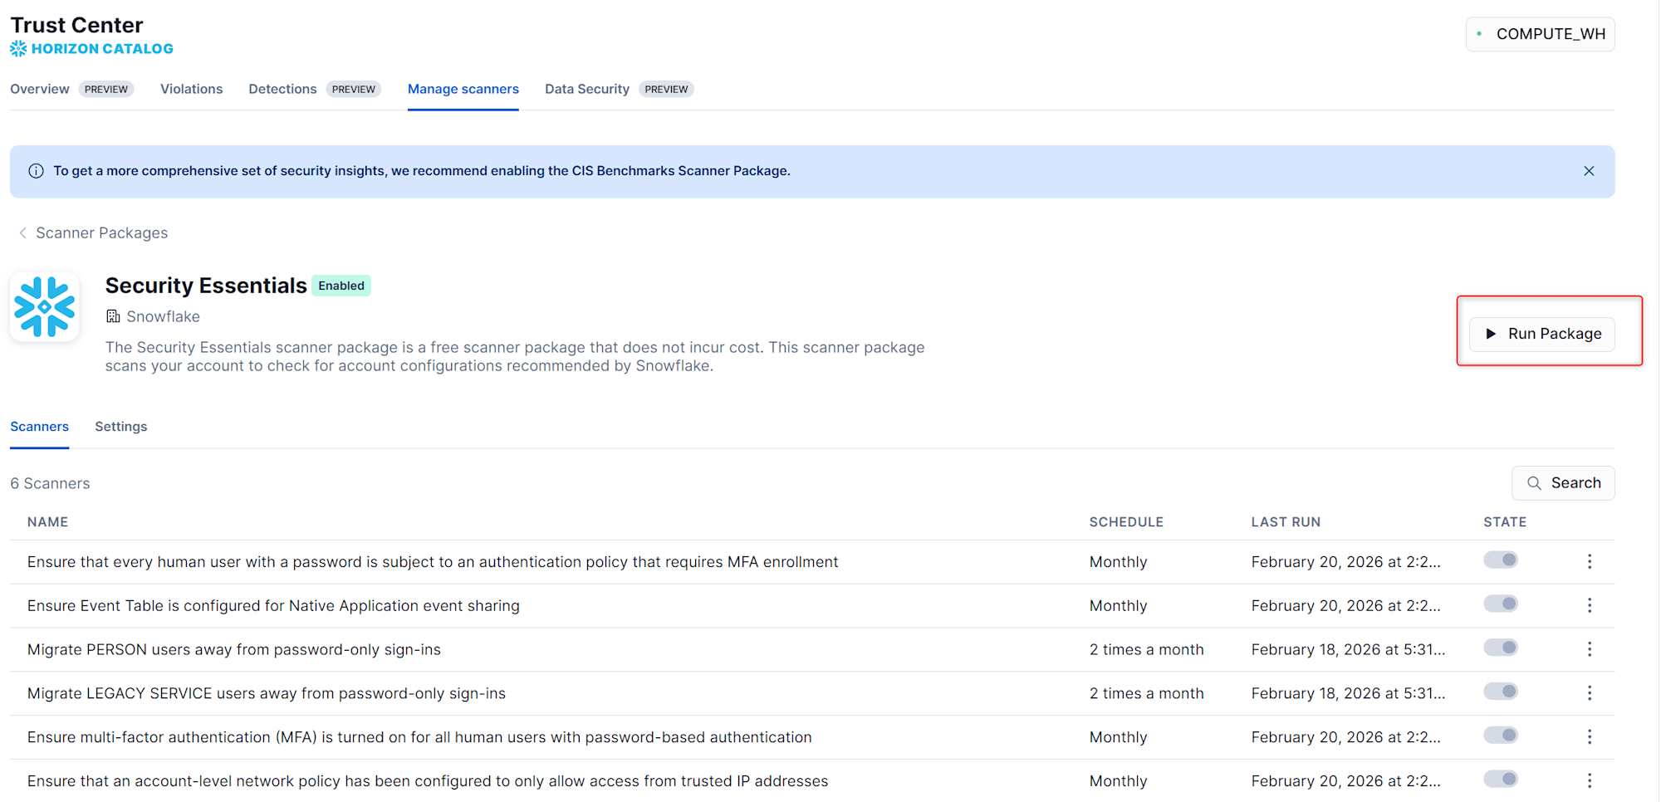Toggle the Migrate PERSON users scanner state
The width and height of the screenshot is (1661, 802).
point(1501,648)
